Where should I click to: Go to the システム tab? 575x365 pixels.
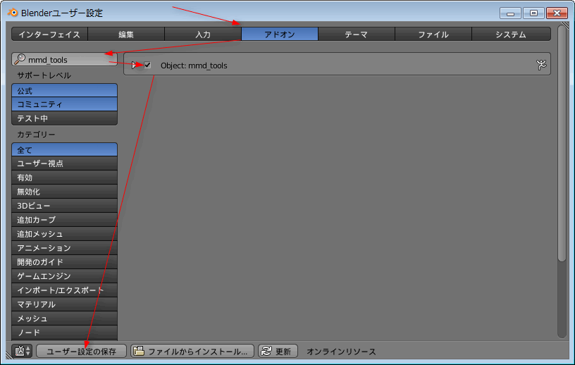[x=511, y=34]
